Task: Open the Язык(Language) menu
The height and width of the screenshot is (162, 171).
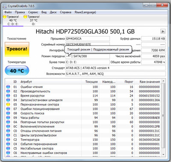Action: (x=85, y=12)
